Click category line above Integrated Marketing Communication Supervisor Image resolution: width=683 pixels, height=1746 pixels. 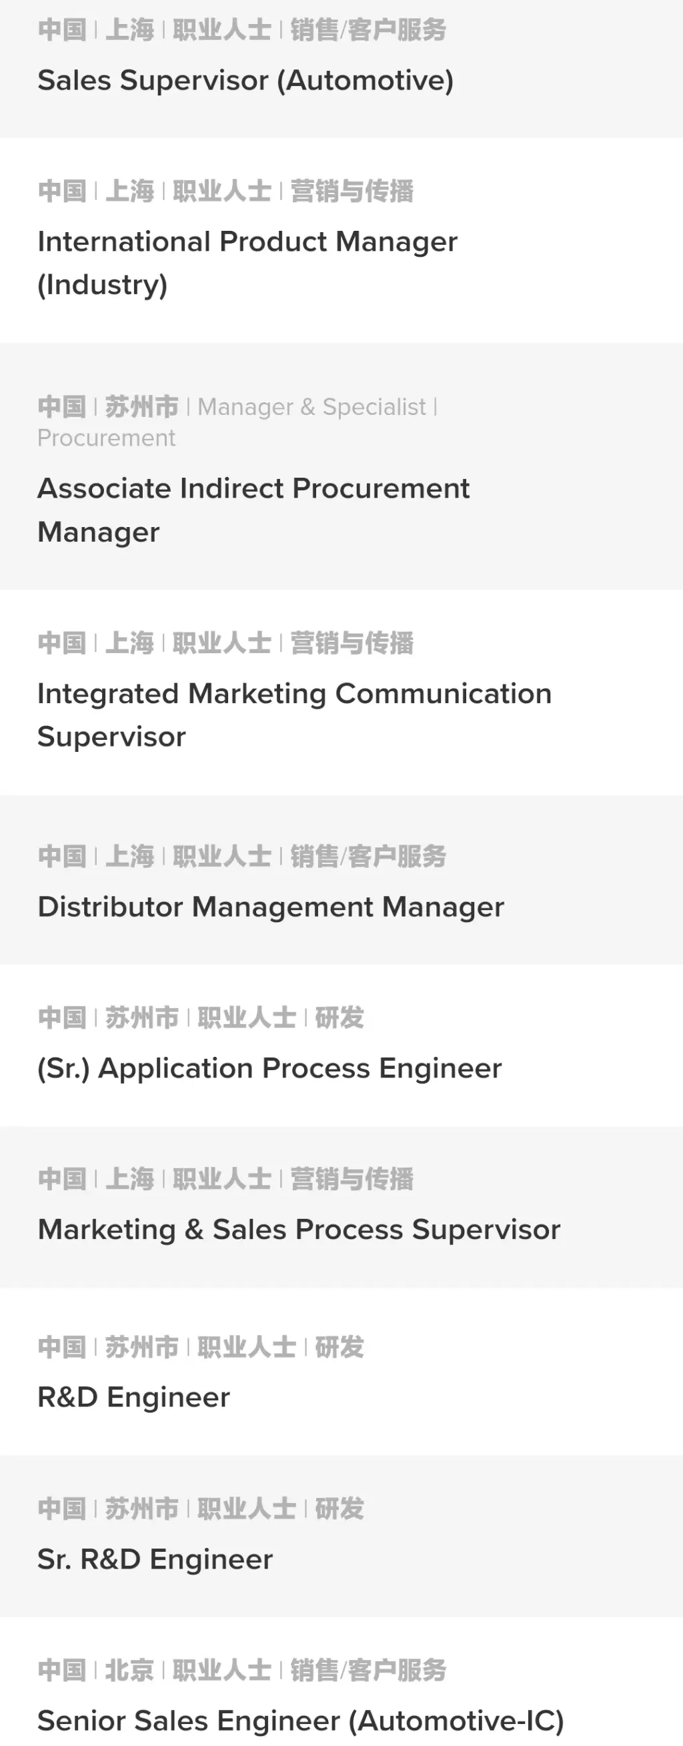pyautogui.click(x=225, y=642)
